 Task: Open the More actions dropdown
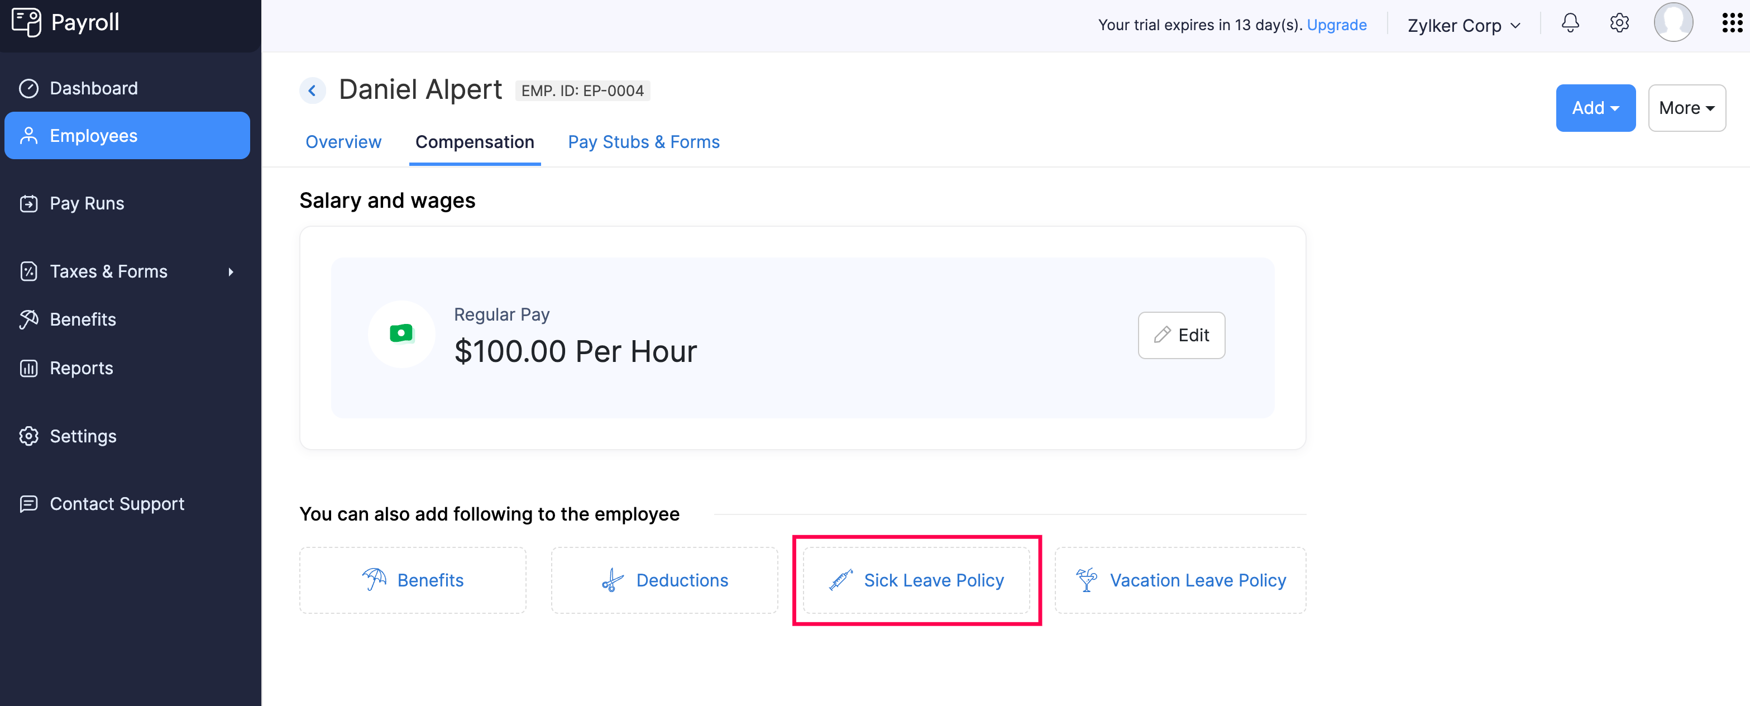pos(1686,107)
